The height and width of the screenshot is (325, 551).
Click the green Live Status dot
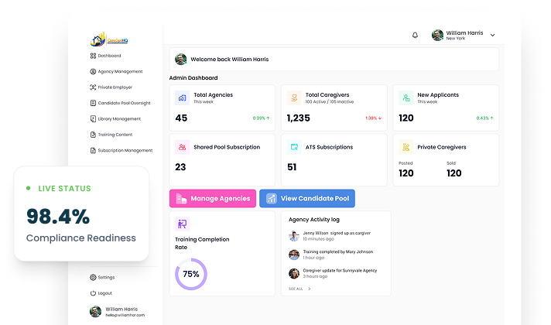28,188
